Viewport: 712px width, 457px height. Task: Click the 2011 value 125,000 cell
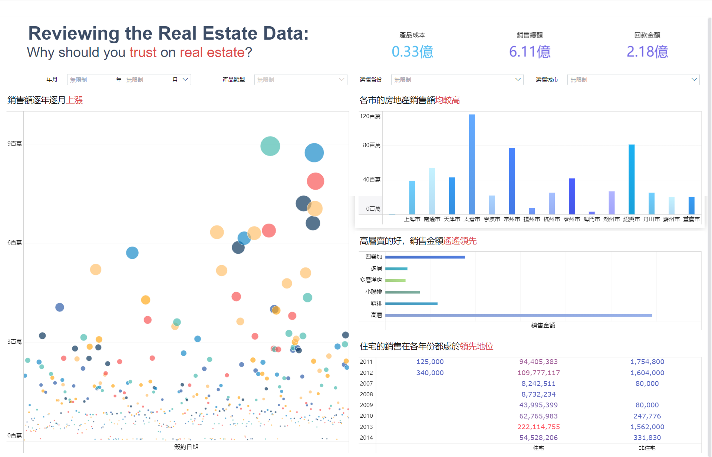(430, 362)
